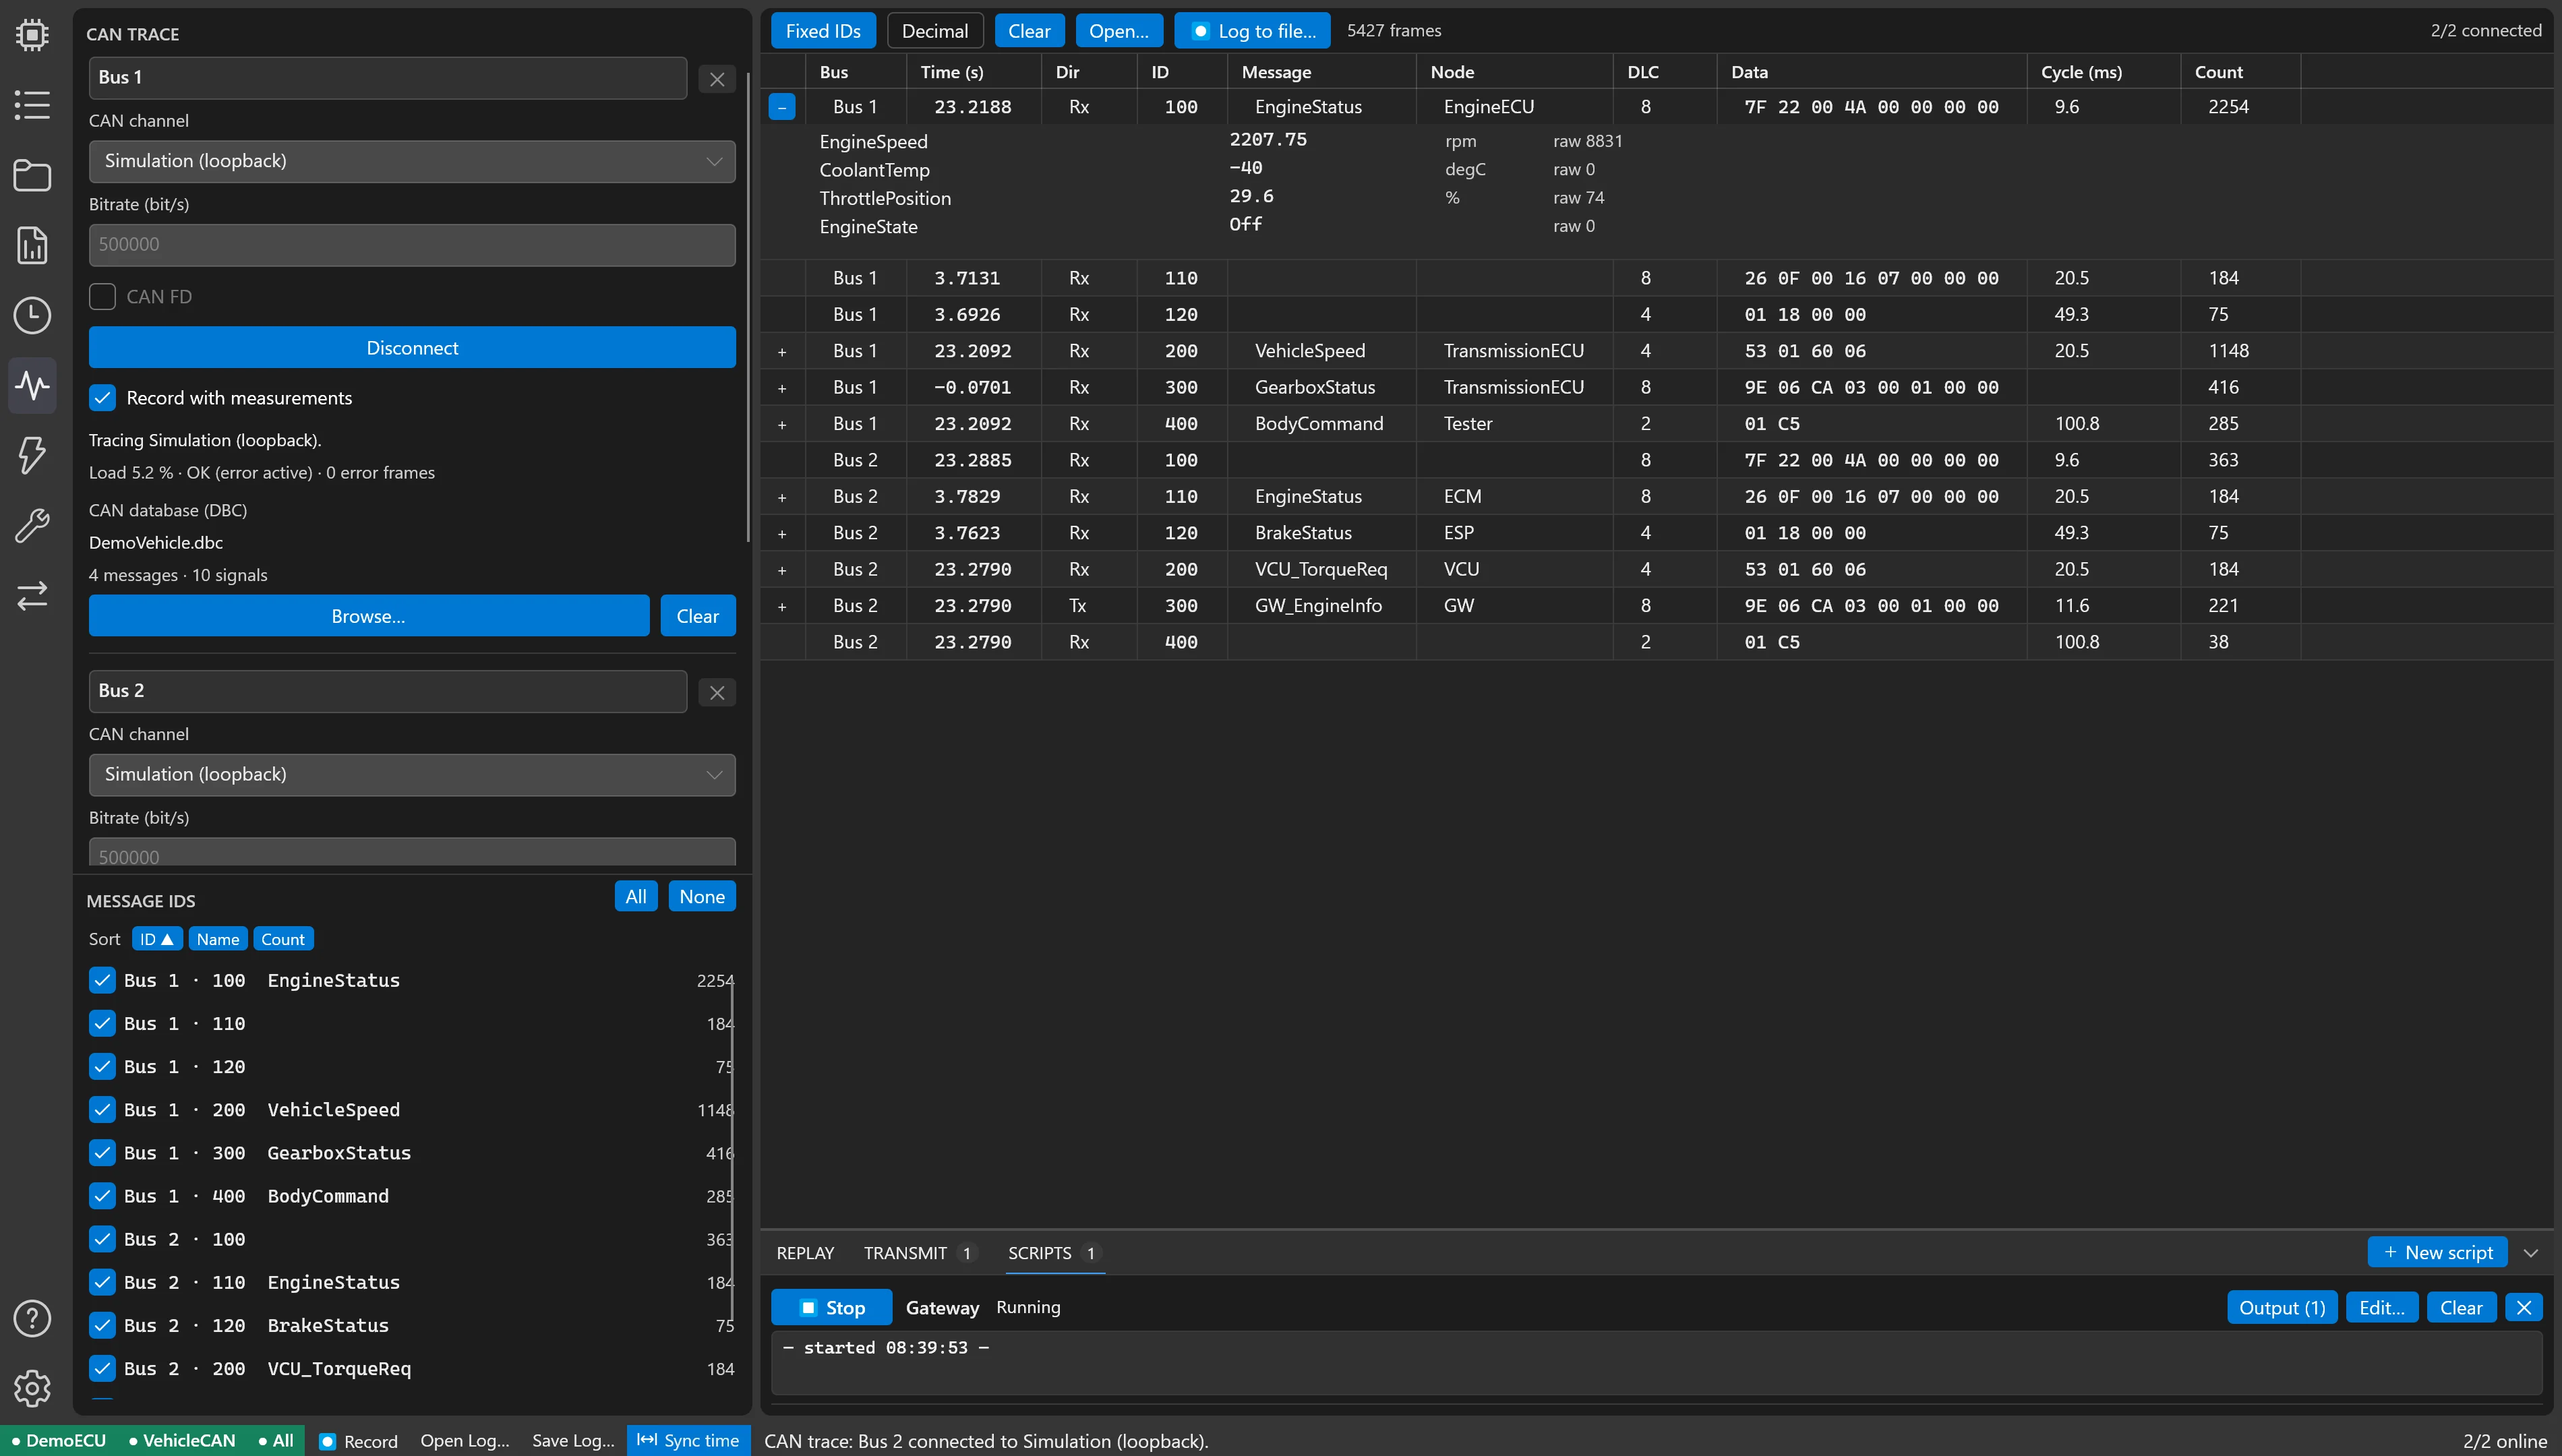Click the Decimal toggle button
This screenshot has height=1456, width=2562.
click(x=935, y=31)
